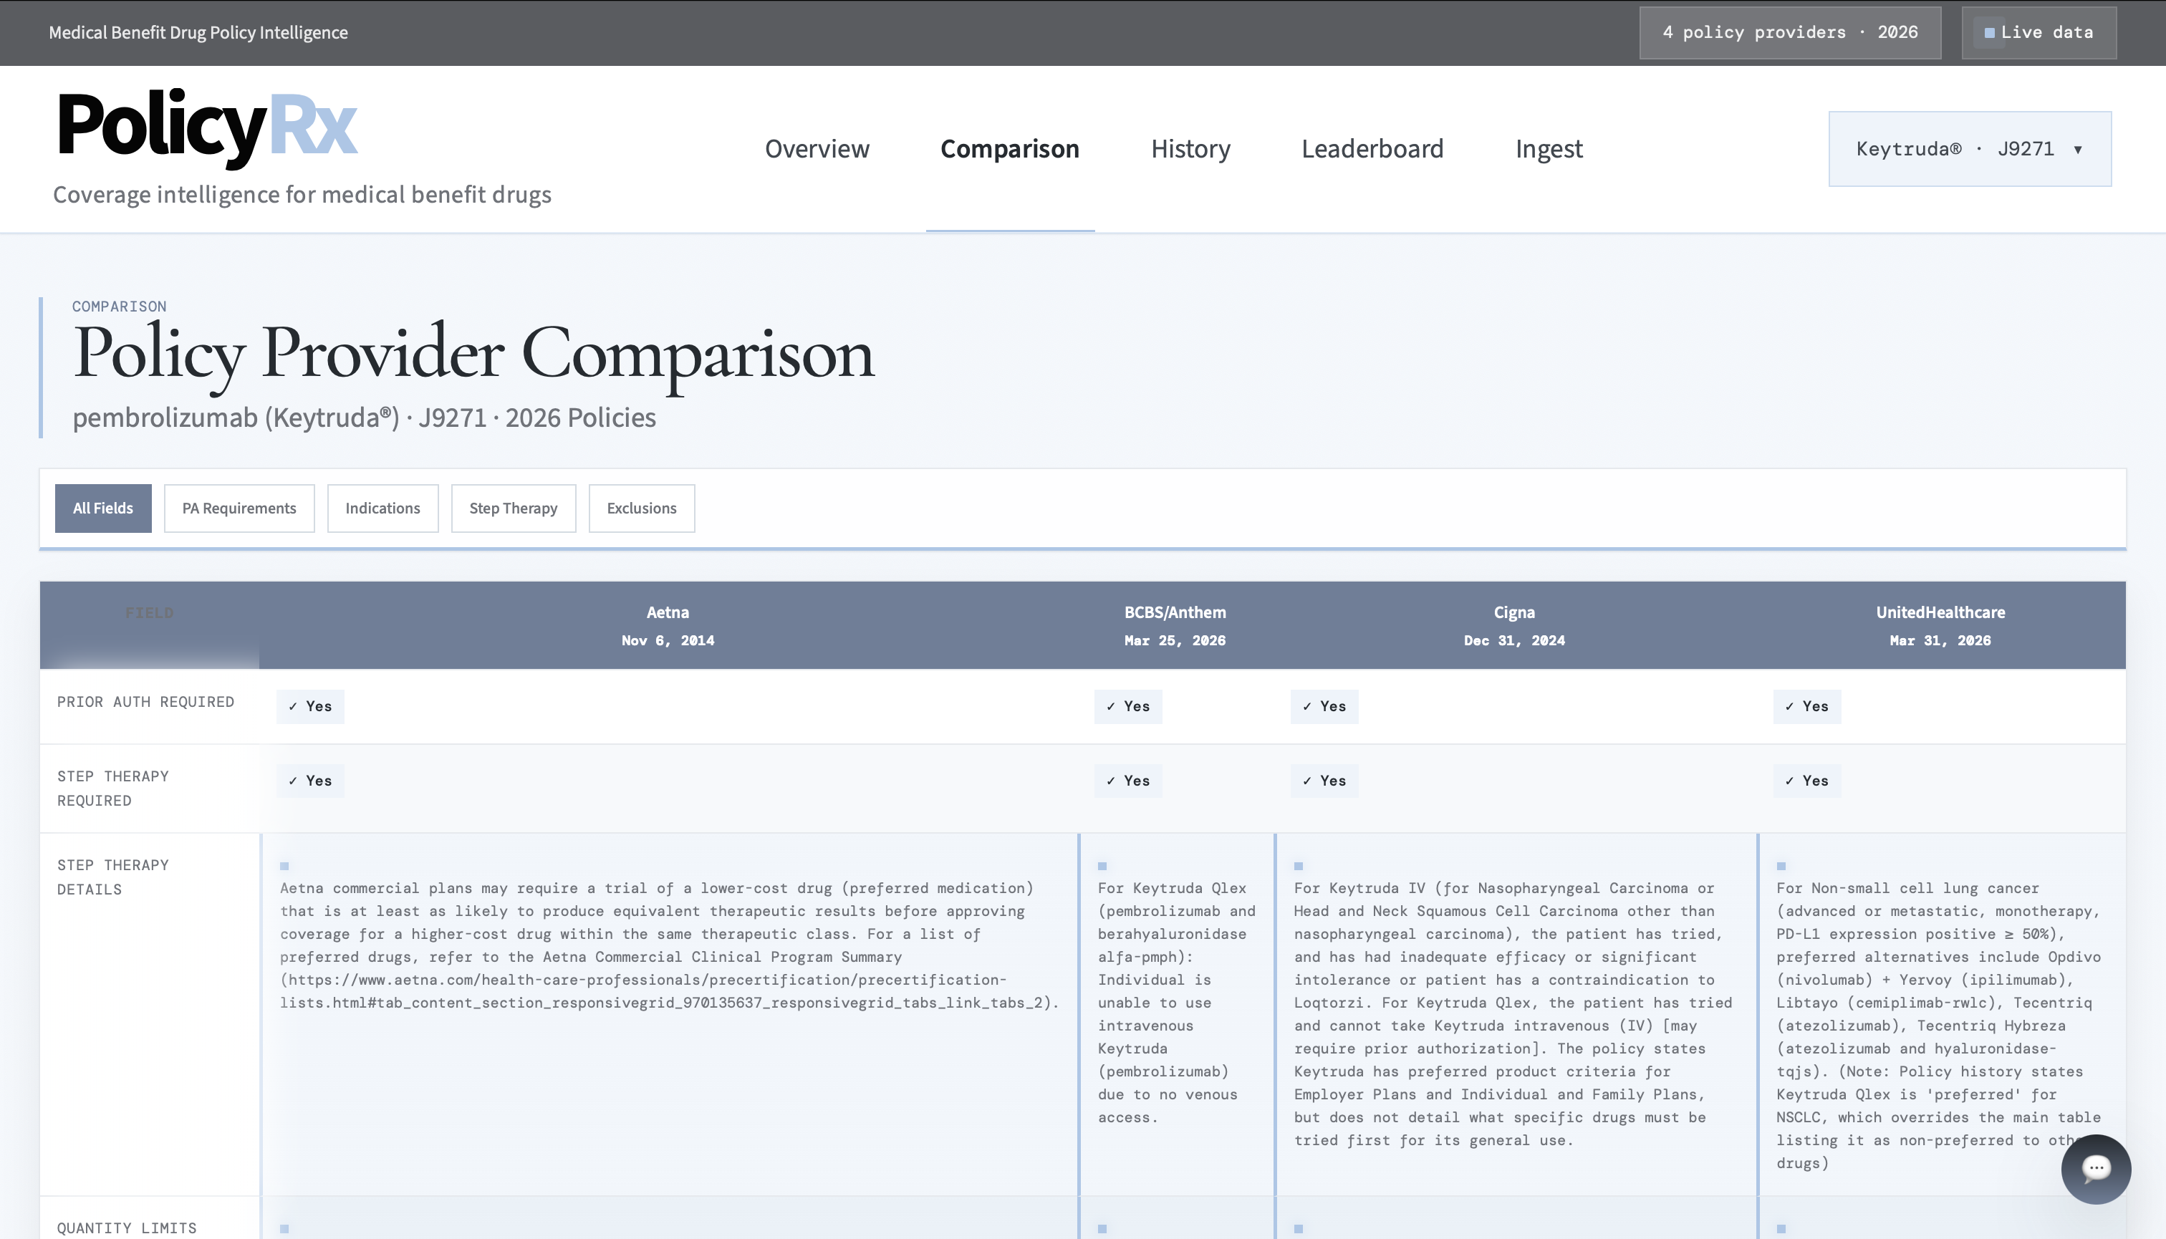This screenshot has height=1239, width=2166.
Task: Click marker icon in UnitedHealthcare step therapy cell
Action: pos(1781,867)
